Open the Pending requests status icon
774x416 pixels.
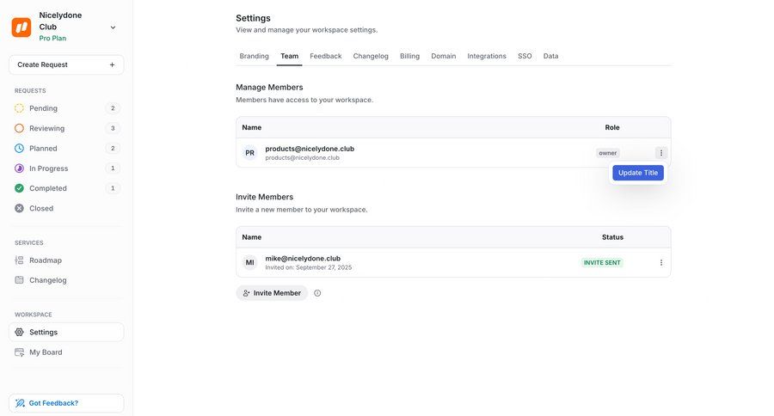(x=20, y=108)
